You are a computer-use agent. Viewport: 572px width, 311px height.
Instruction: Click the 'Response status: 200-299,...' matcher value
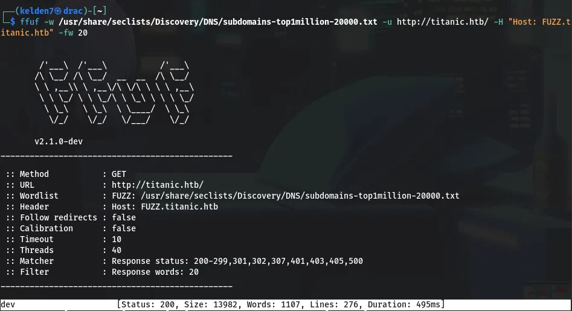(237, 261)
